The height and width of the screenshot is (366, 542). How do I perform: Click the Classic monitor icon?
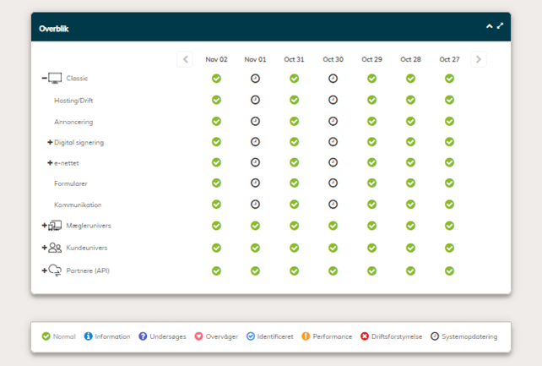click(56, 79)
